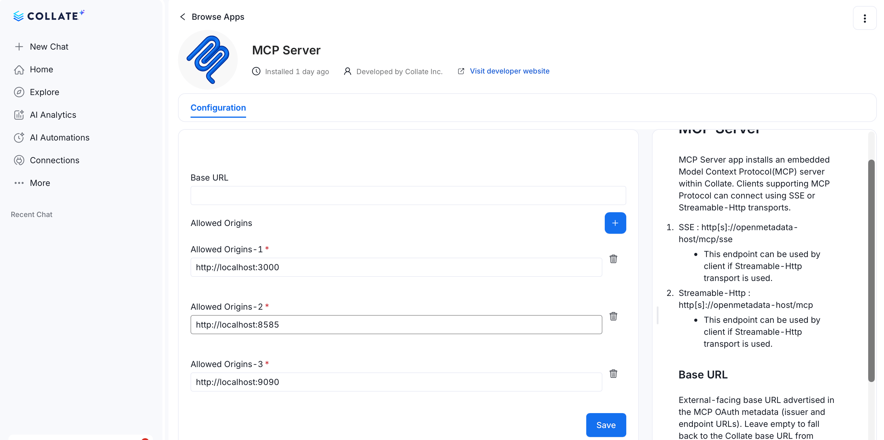The height and width of the screenshot is (440, 884).
Task: Edit the localhost:3000 origin field
Action: point(396,267)
